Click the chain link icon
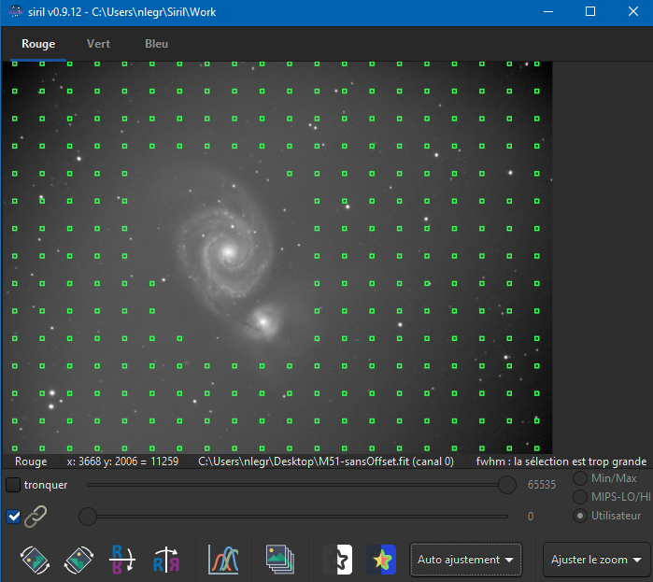Image resolution: width=653 pixels, height=582 pixels. click(35, 517)
